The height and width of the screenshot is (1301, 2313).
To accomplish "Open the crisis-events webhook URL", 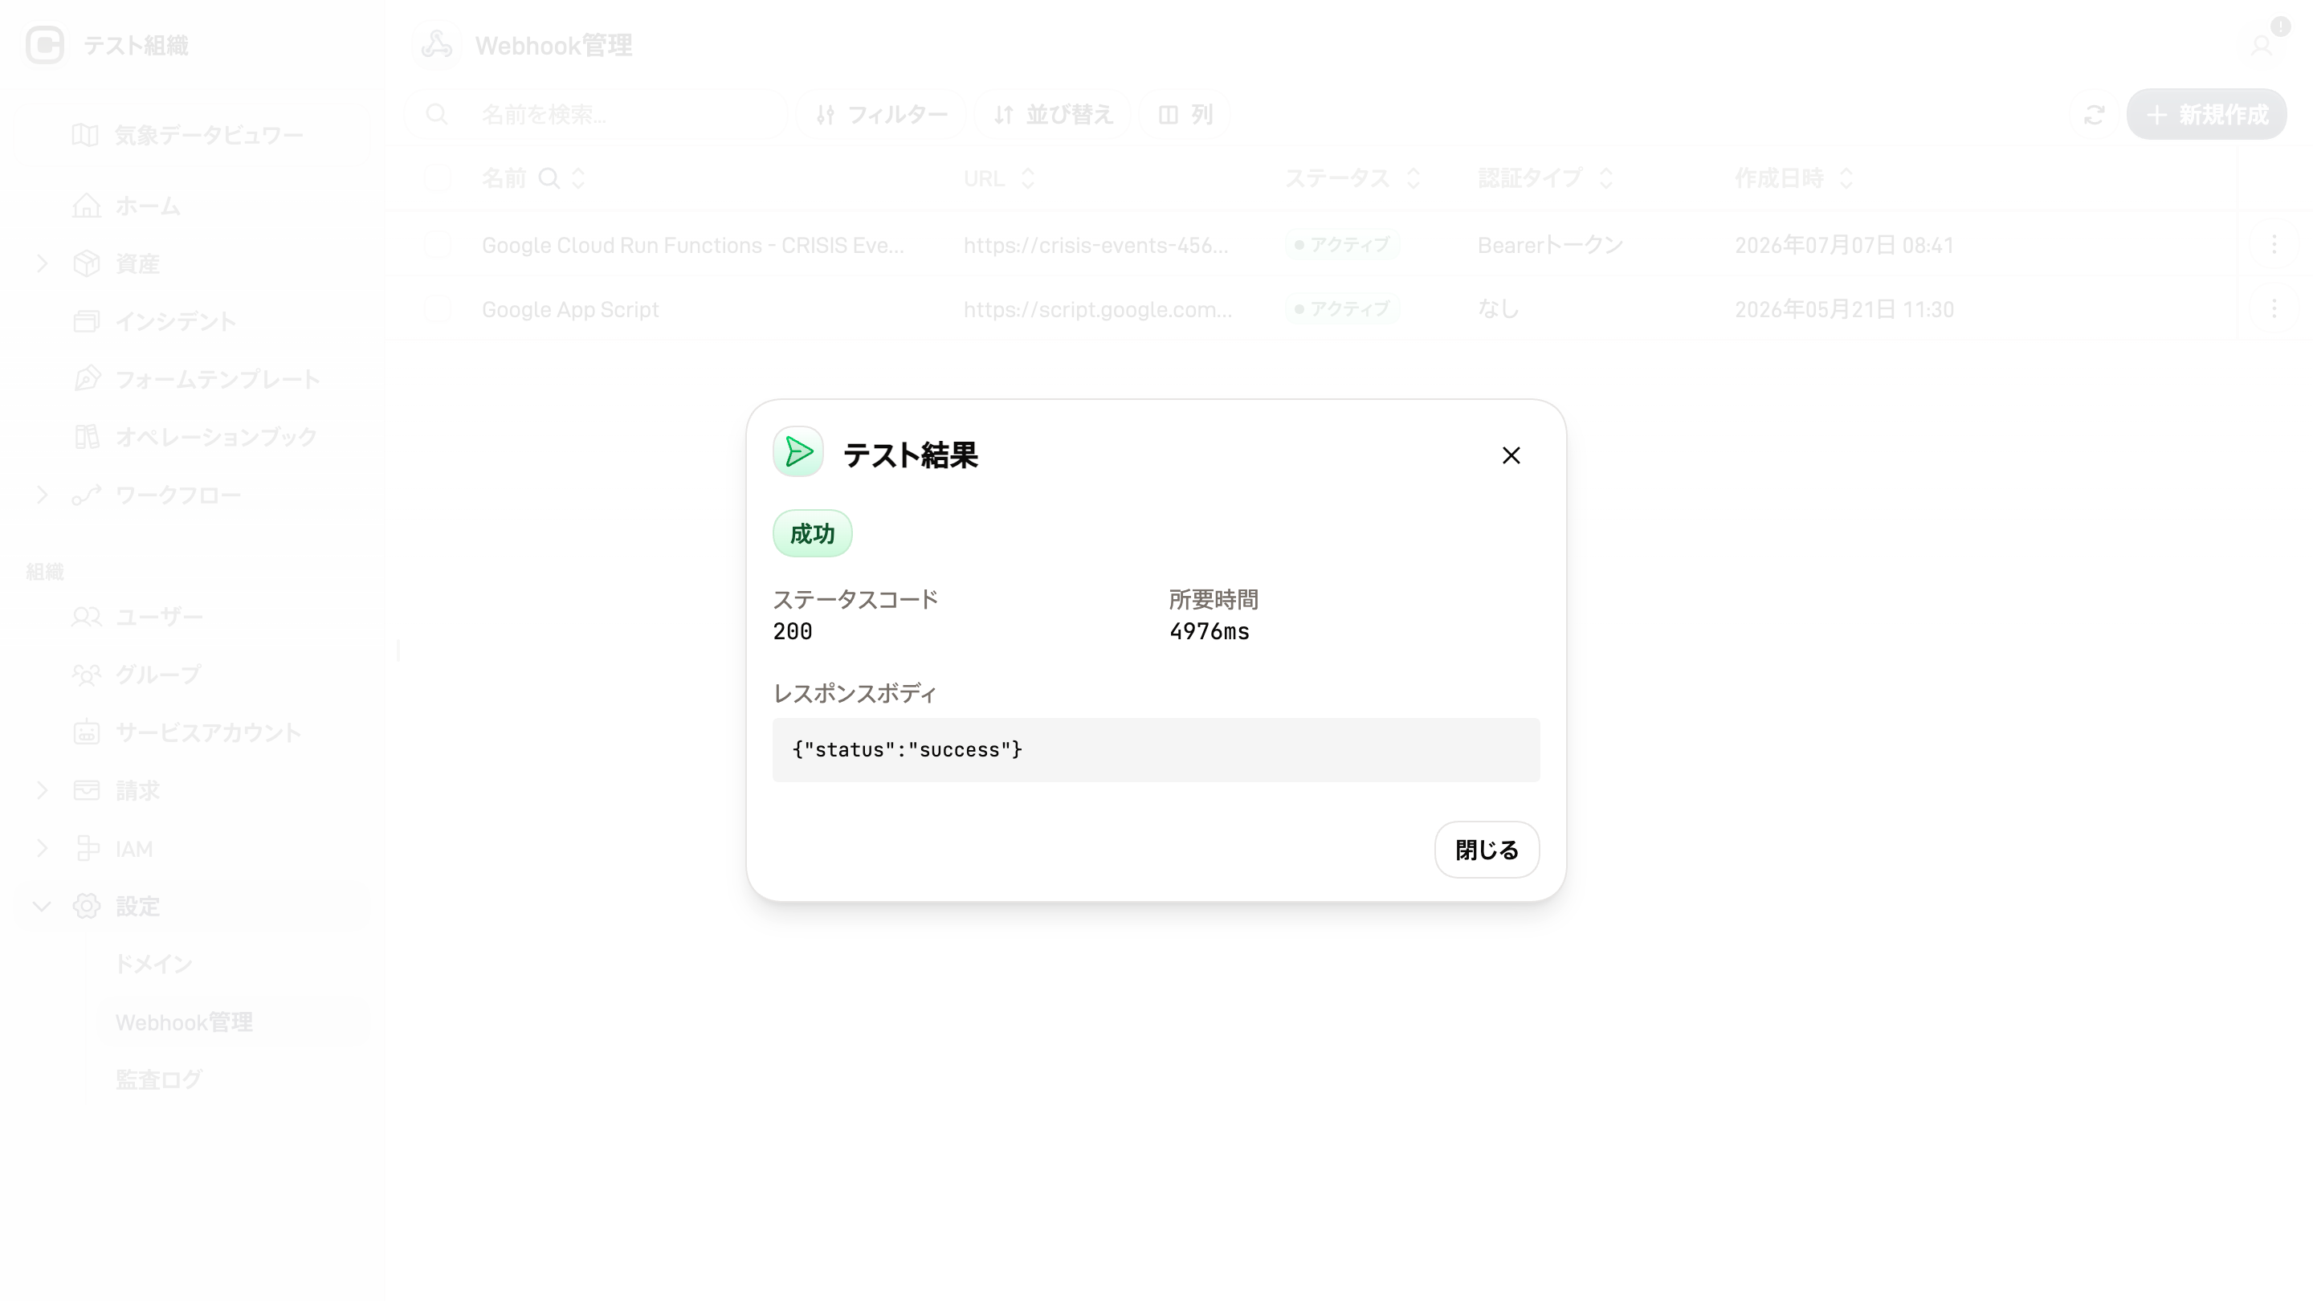I will (x=1095, y=245).
